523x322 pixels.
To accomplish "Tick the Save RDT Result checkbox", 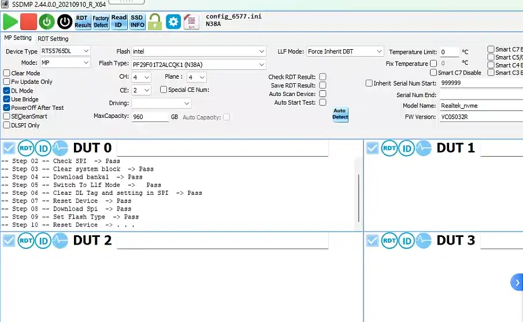I will coord(322,86).
